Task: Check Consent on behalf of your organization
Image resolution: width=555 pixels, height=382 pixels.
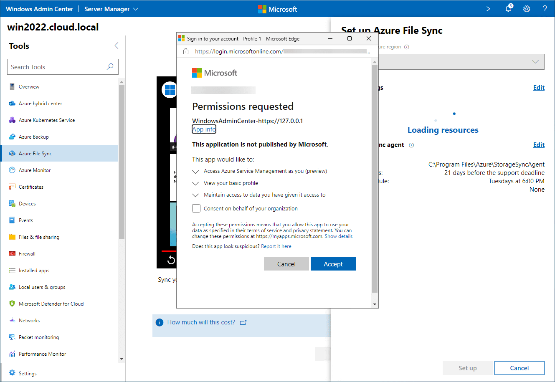Action: point(196,208)
